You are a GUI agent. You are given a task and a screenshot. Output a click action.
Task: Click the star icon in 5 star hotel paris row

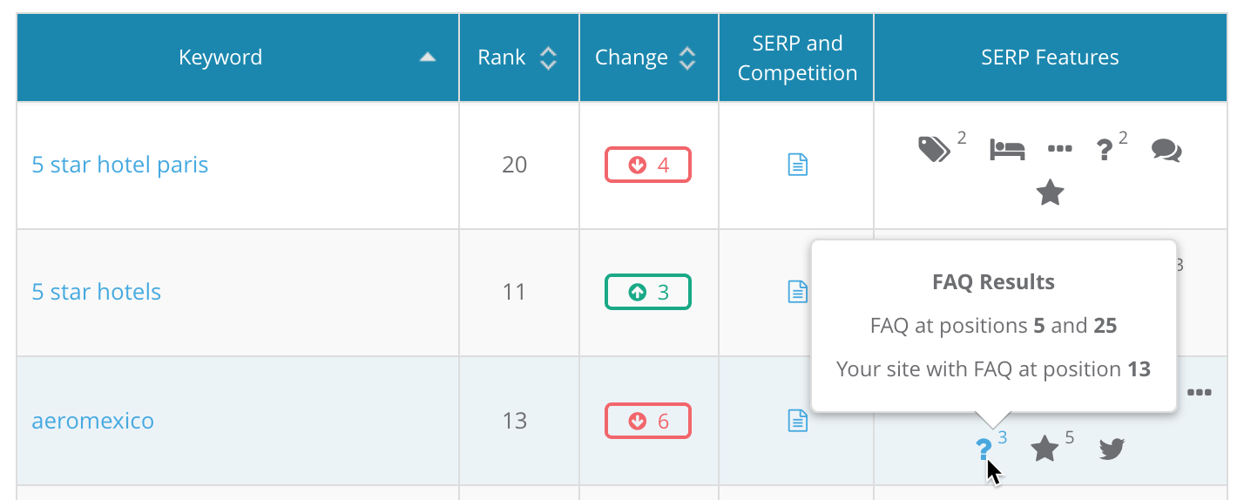1051,193
